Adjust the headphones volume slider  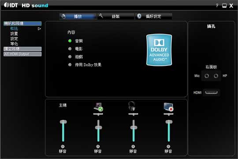[x=134, y=128]
